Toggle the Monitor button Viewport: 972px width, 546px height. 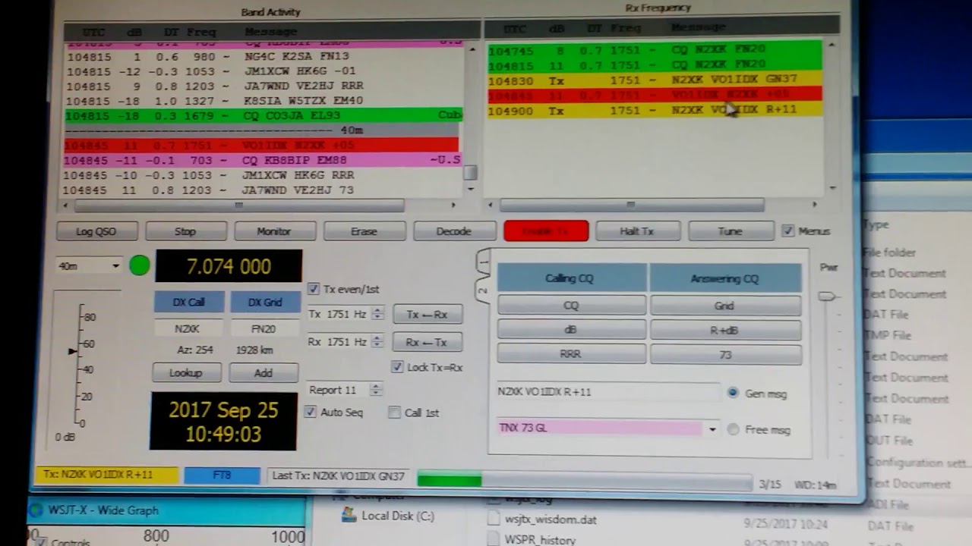(274, 231)
